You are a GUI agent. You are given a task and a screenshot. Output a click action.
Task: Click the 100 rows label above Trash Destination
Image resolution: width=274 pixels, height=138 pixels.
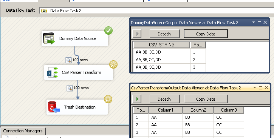point(81,87)
